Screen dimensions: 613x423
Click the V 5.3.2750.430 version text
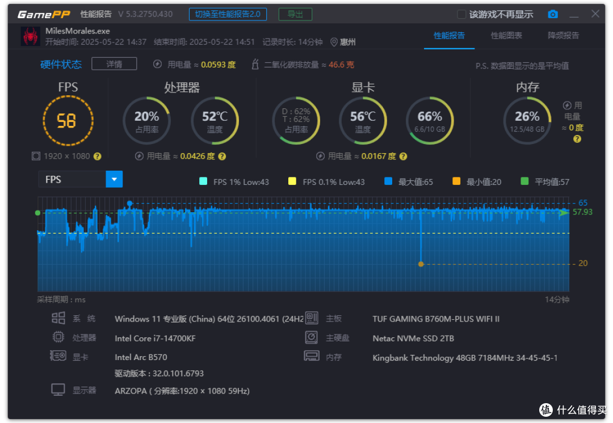pyautogui.click(x=145, y=14)
